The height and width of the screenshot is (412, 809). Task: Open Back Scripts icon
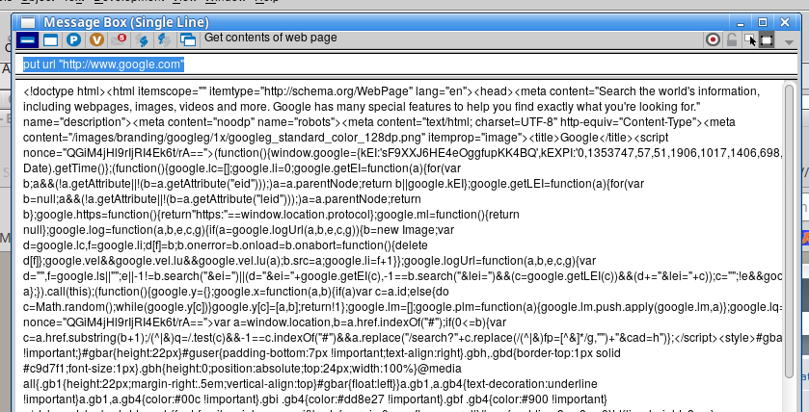coord(164,39)
